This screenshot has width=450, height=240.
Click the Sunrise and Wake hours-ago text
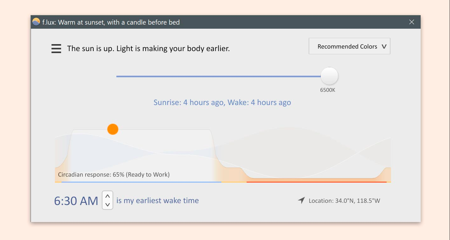[x=222, y=102]
